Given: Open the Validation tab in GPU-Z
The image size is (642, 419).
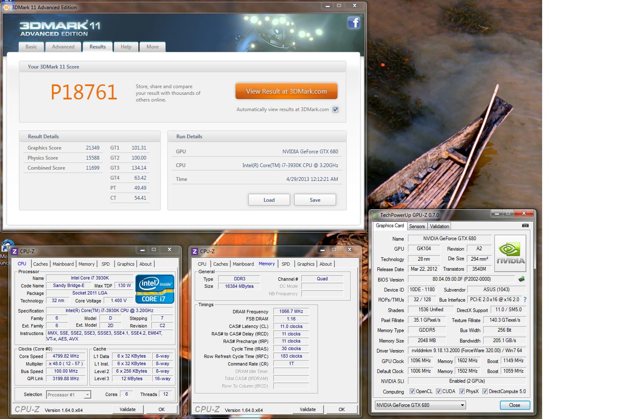Looking at the screenshot, I should [x=439, y=226].
